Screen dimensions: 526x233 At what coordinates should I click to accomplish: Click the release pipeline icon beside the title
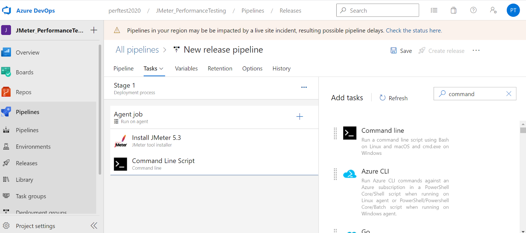pyautogui.click(x=177, y=50)
